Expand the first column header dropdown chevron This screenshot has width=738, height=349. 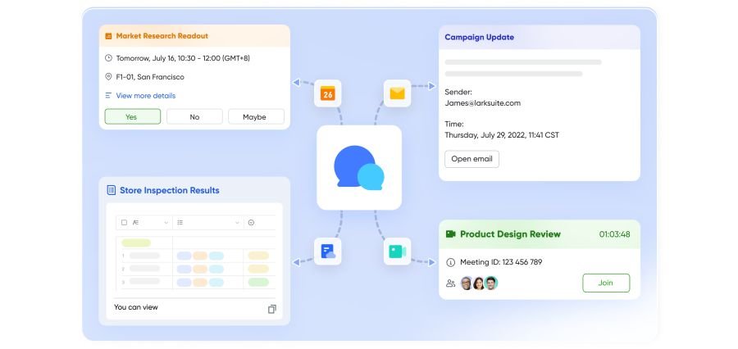[x=166, y=222]
